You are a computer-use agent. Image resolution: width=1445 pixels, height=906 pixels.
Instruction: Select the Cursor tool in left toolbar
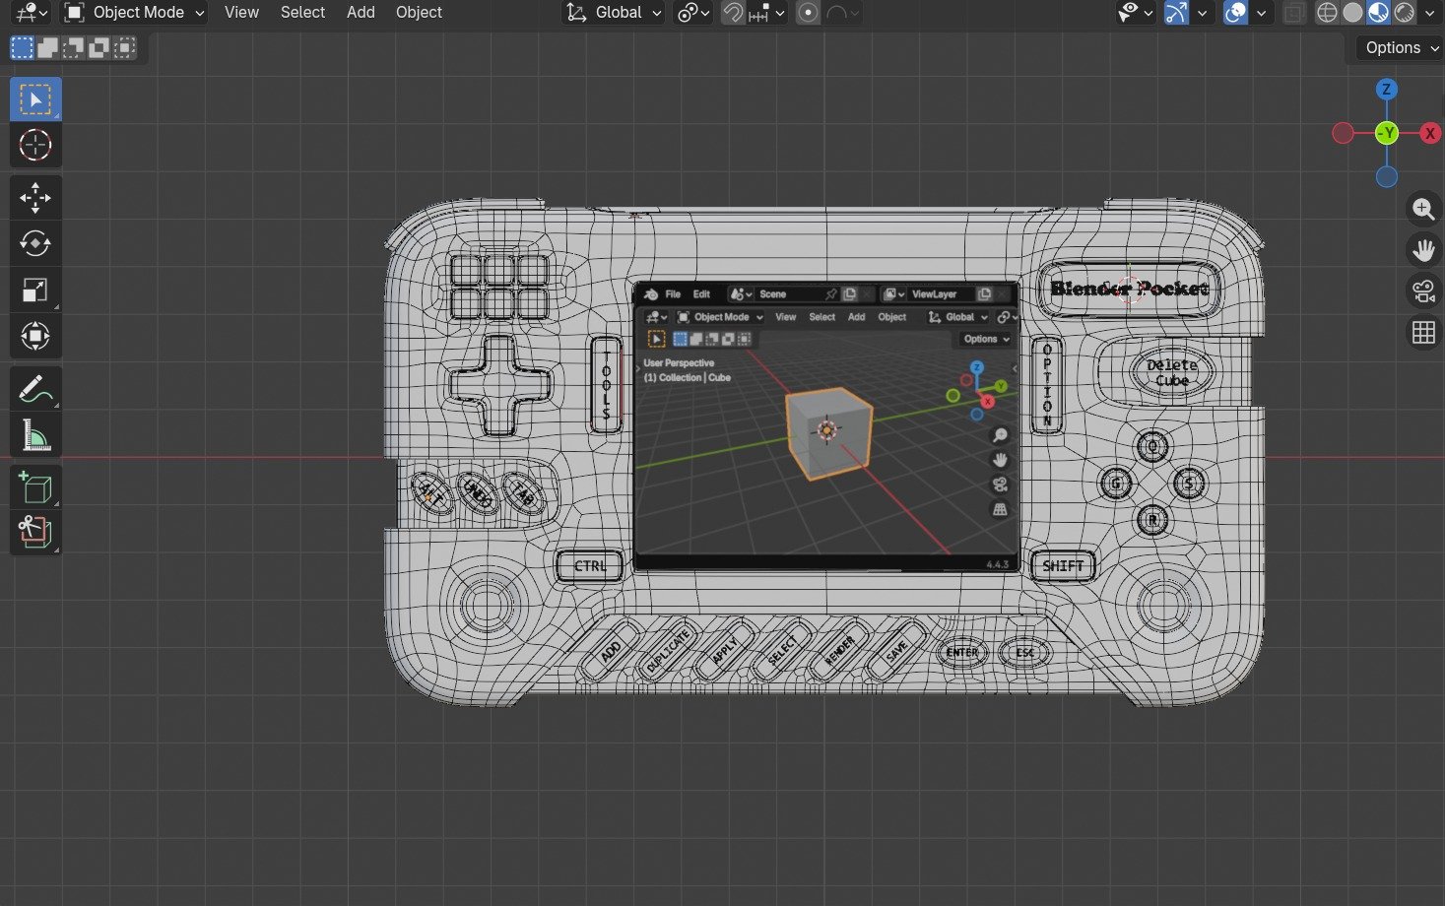pos(35,146)
